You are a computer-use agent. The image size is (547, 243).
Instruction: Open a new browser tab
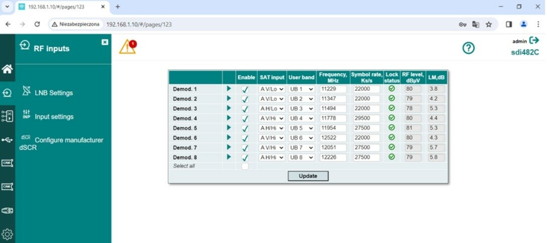tap(118, 7)
